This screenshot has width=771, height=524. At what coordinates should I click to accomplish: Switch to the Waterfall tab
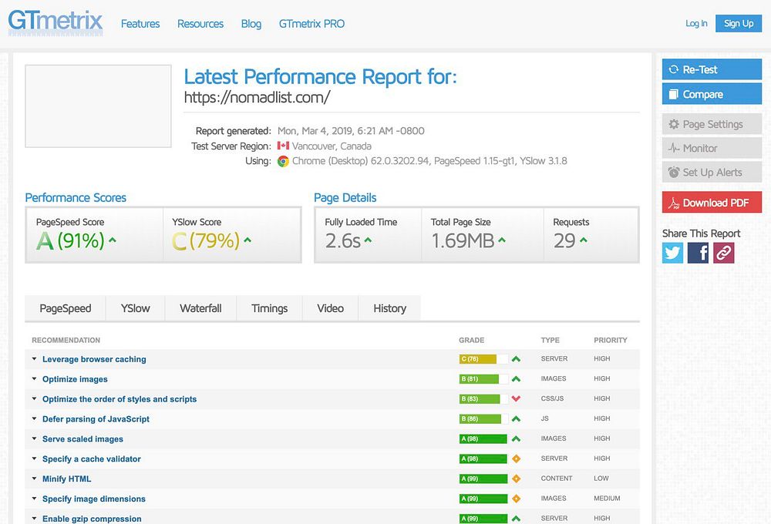200,308
